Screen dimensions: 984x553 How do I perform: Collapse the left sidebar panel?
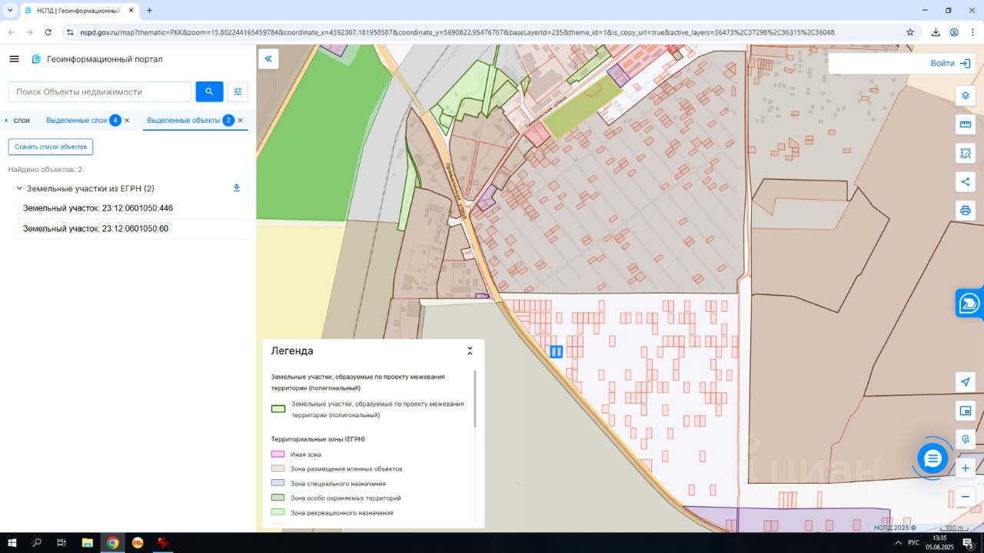[x=268, y=58]
